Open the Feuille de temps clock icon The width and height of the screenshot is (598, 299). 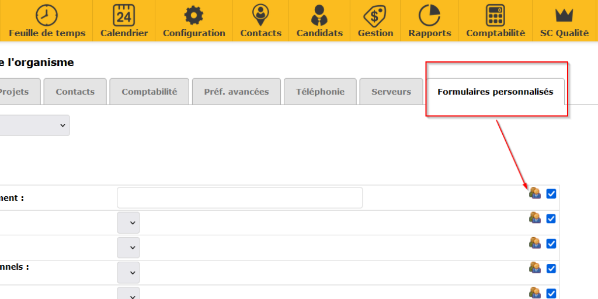(47, 15)
